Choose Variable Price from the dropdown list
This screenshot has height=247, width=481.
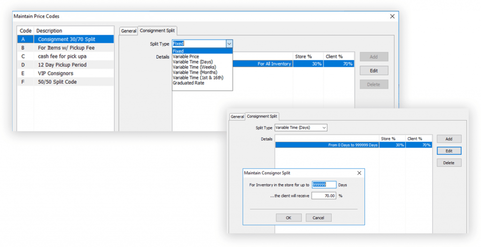(186, 57)
